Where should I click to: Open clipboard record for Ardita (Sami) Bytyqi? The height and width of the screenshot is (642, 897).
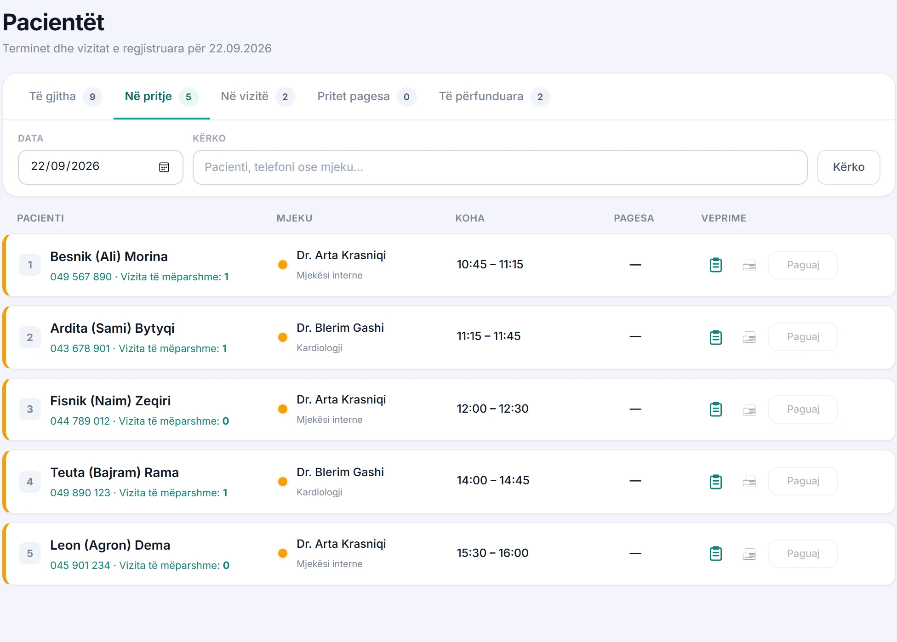tap(716, 337)
